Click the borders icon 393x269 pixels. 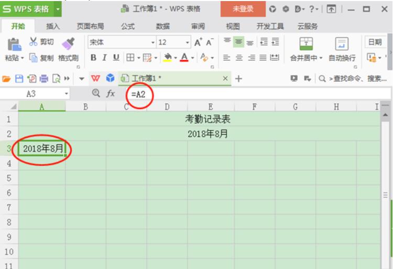point(130,58)
